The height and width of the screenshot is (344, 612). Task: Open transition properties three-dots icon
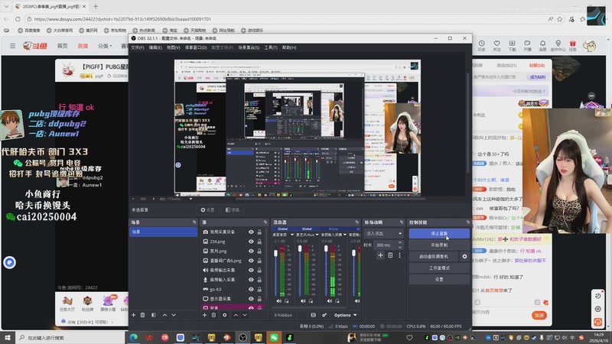399,255
